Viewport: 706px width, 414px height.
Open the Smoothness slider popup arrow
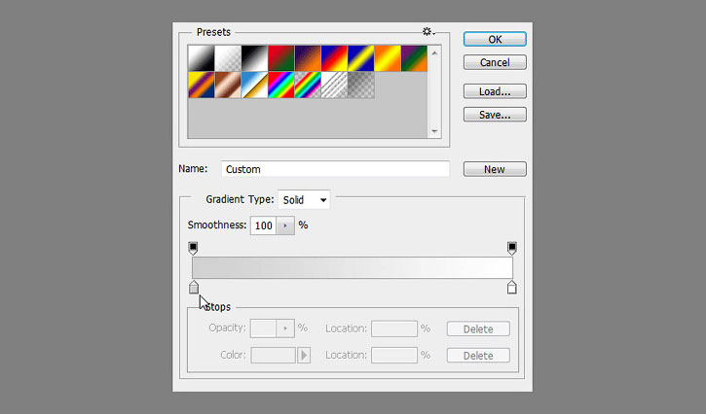pos(285,225)
